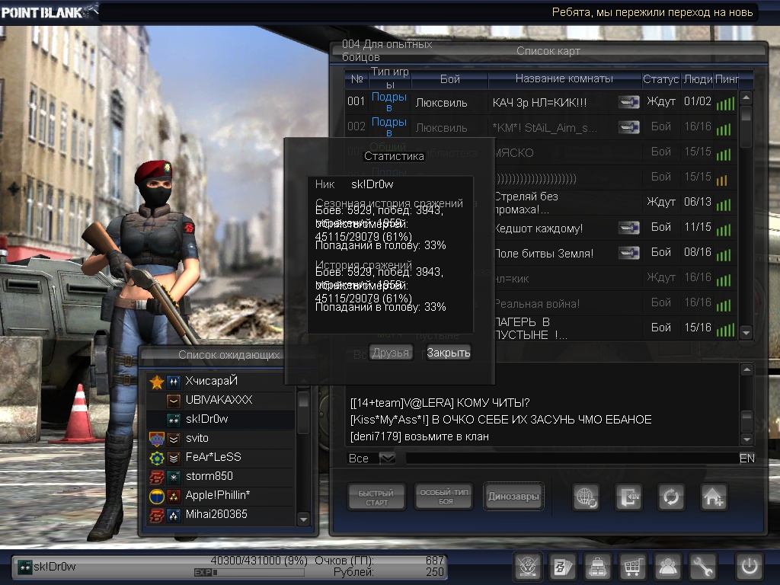Click the rank icon beside UBIVAKAXXX

(x=174, y=401)
